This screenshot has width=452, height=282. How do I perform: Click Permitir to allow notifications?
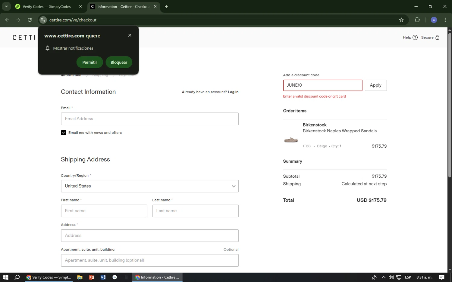[x=90, y=62]
